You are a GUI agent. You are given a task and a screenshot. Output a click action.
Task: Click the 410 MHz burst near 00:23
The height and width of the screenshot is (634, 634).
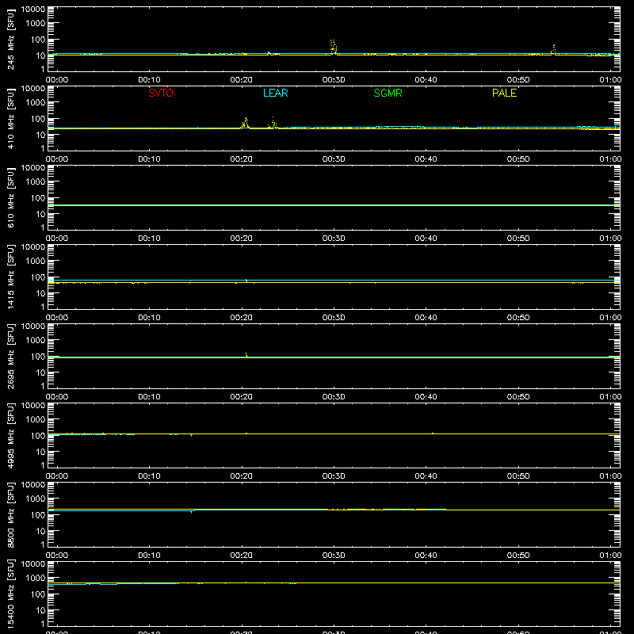tap(273, 123)
